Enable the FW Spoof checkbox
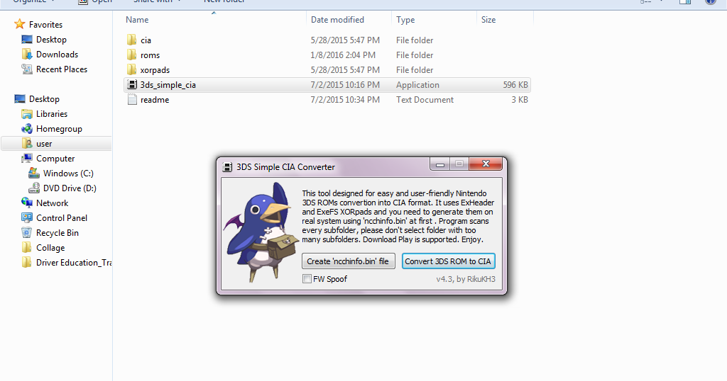The width and height of the screenshot is (727, 381). click(307, 279)
